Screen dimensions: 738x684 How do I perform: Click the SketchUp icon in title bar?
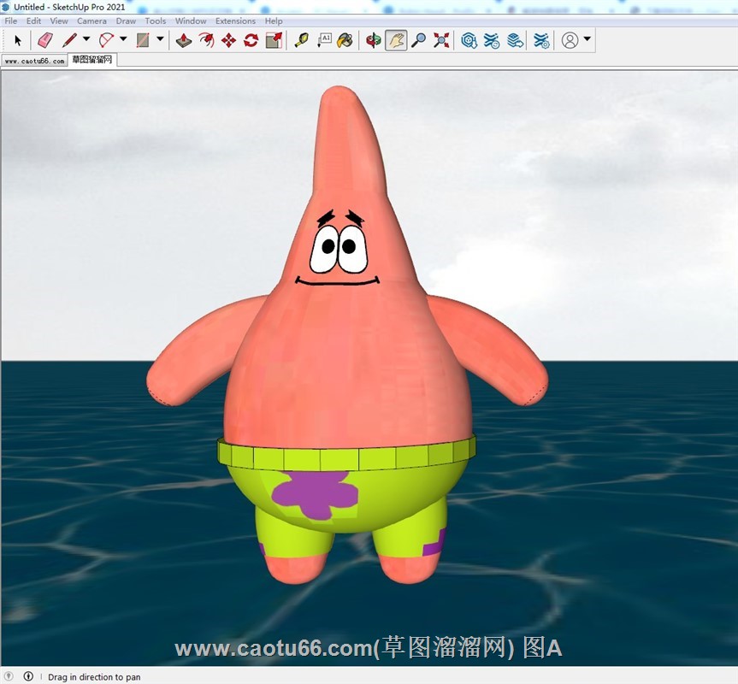[x=6, y=7]
